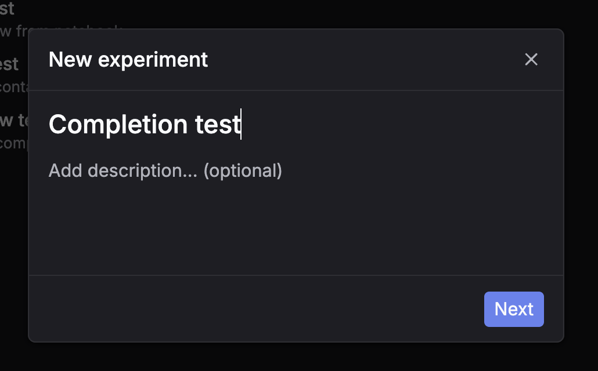Focus the Completion test title field
The height and width of the screenshot is (371, 598).
[145, 124]
